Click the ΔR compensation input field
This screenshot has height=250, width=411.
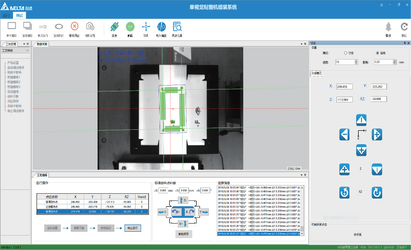point(205,190)
